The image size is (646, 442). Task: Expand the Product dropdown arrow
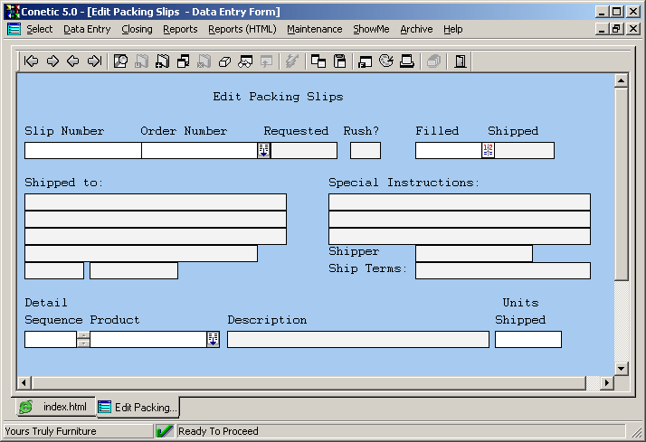(x=213, y=339)
